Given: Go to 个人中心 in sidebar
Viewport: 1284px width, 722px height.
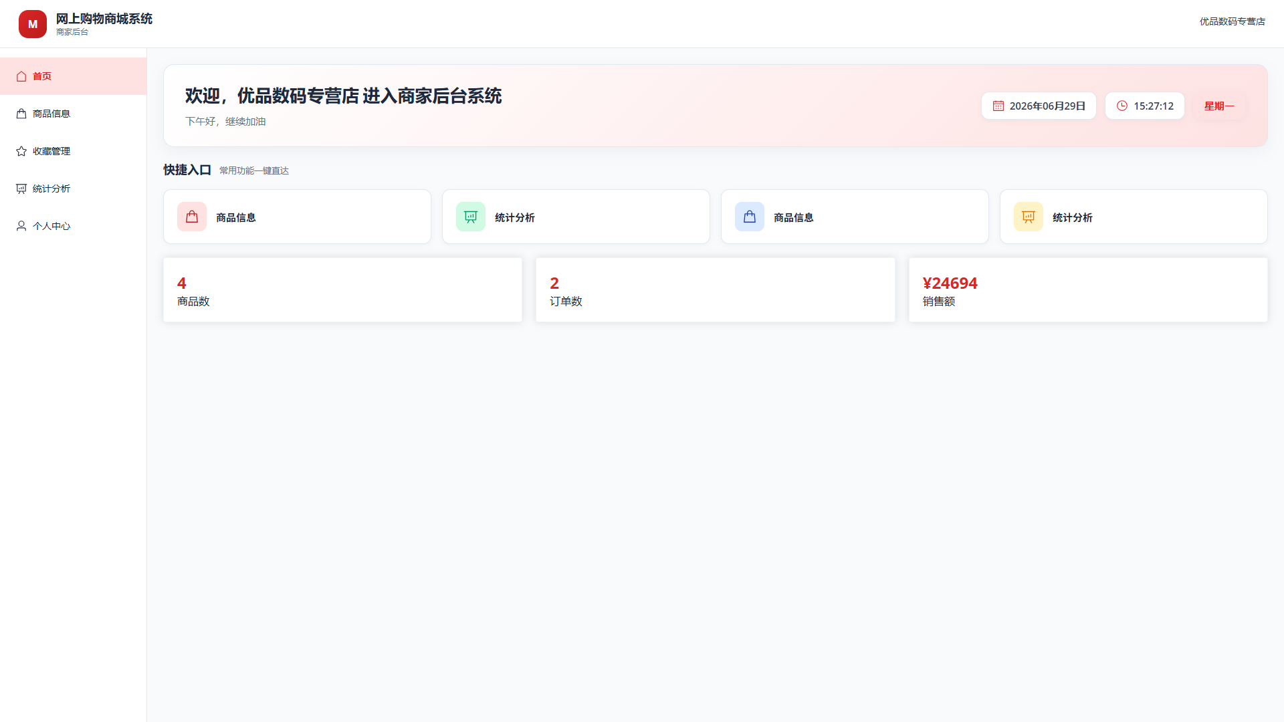Looking at the screenshot, I should pos(74,226).
